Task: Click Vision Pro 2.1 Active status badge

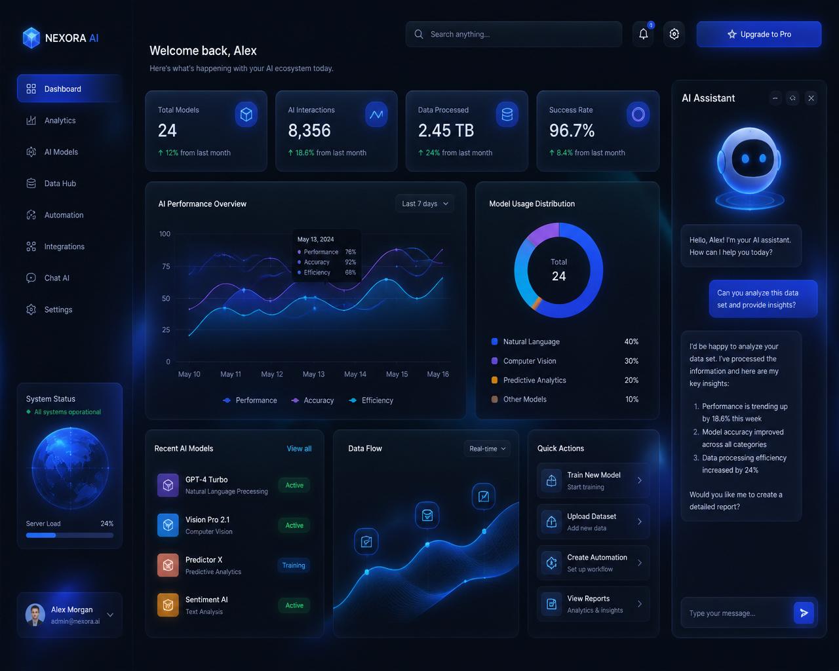Action: click(294, 525)
